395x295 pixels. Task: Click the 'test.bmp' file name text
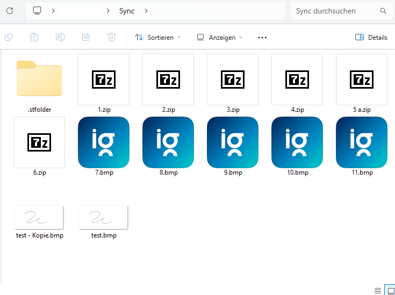104,235
